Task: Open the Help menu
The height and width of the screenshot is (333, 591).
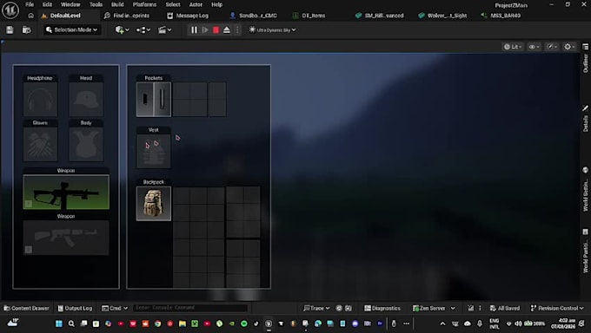Action: 216,4
